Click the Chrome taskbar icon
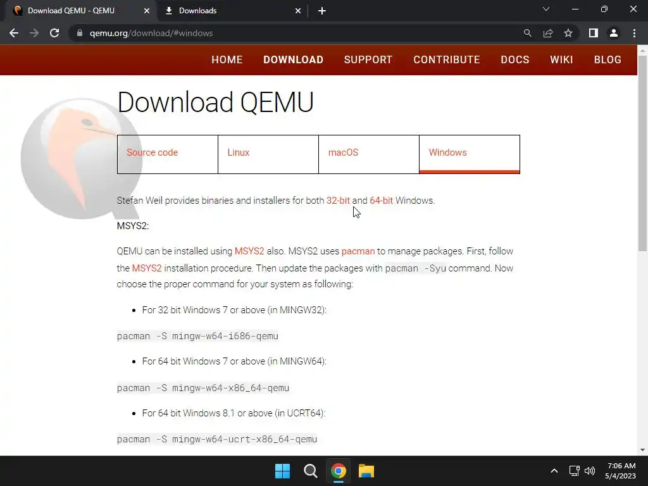The width and height of the screenshot is (648, 486). [339, 471]
